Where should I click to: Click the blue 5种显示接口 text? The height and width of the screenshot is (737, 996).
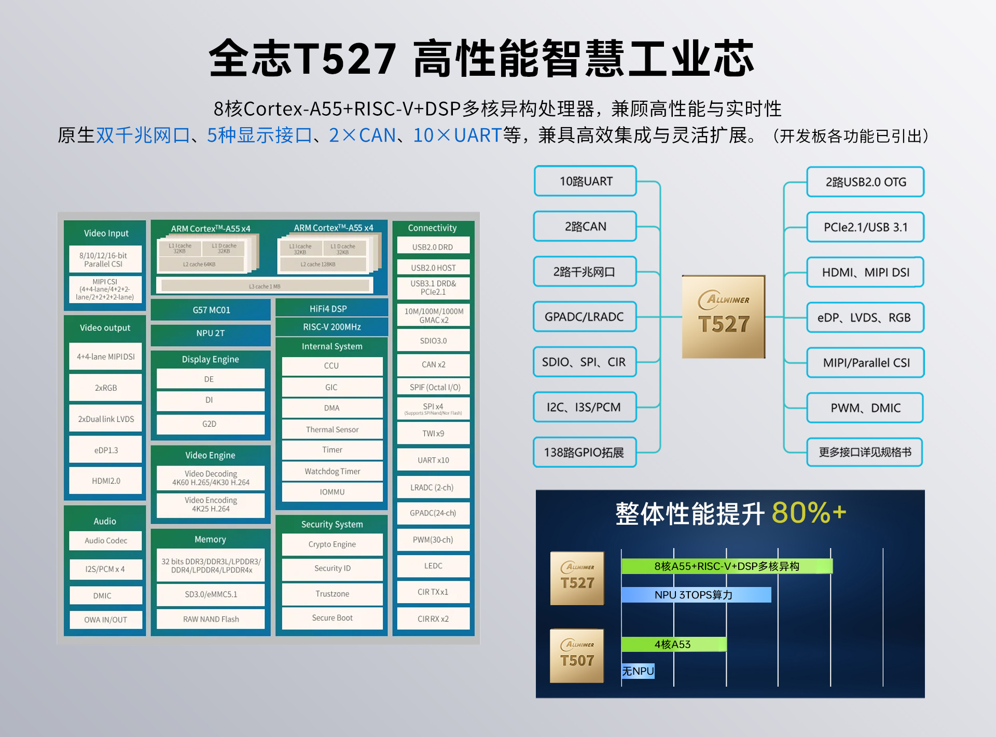tap(259, 135)
